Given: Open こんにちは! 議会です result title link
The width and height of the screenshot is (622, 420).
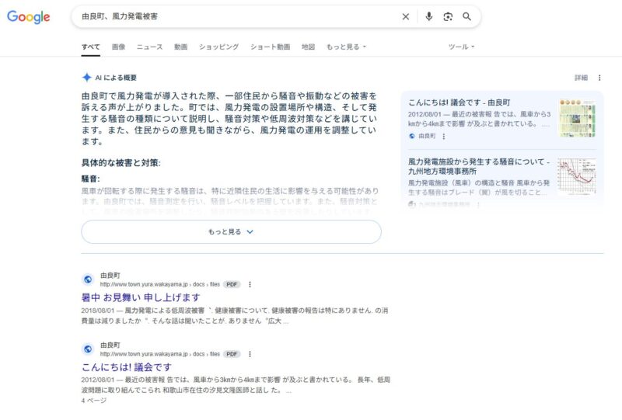Looking at the screenshot, I should click(x=127, y=367).
